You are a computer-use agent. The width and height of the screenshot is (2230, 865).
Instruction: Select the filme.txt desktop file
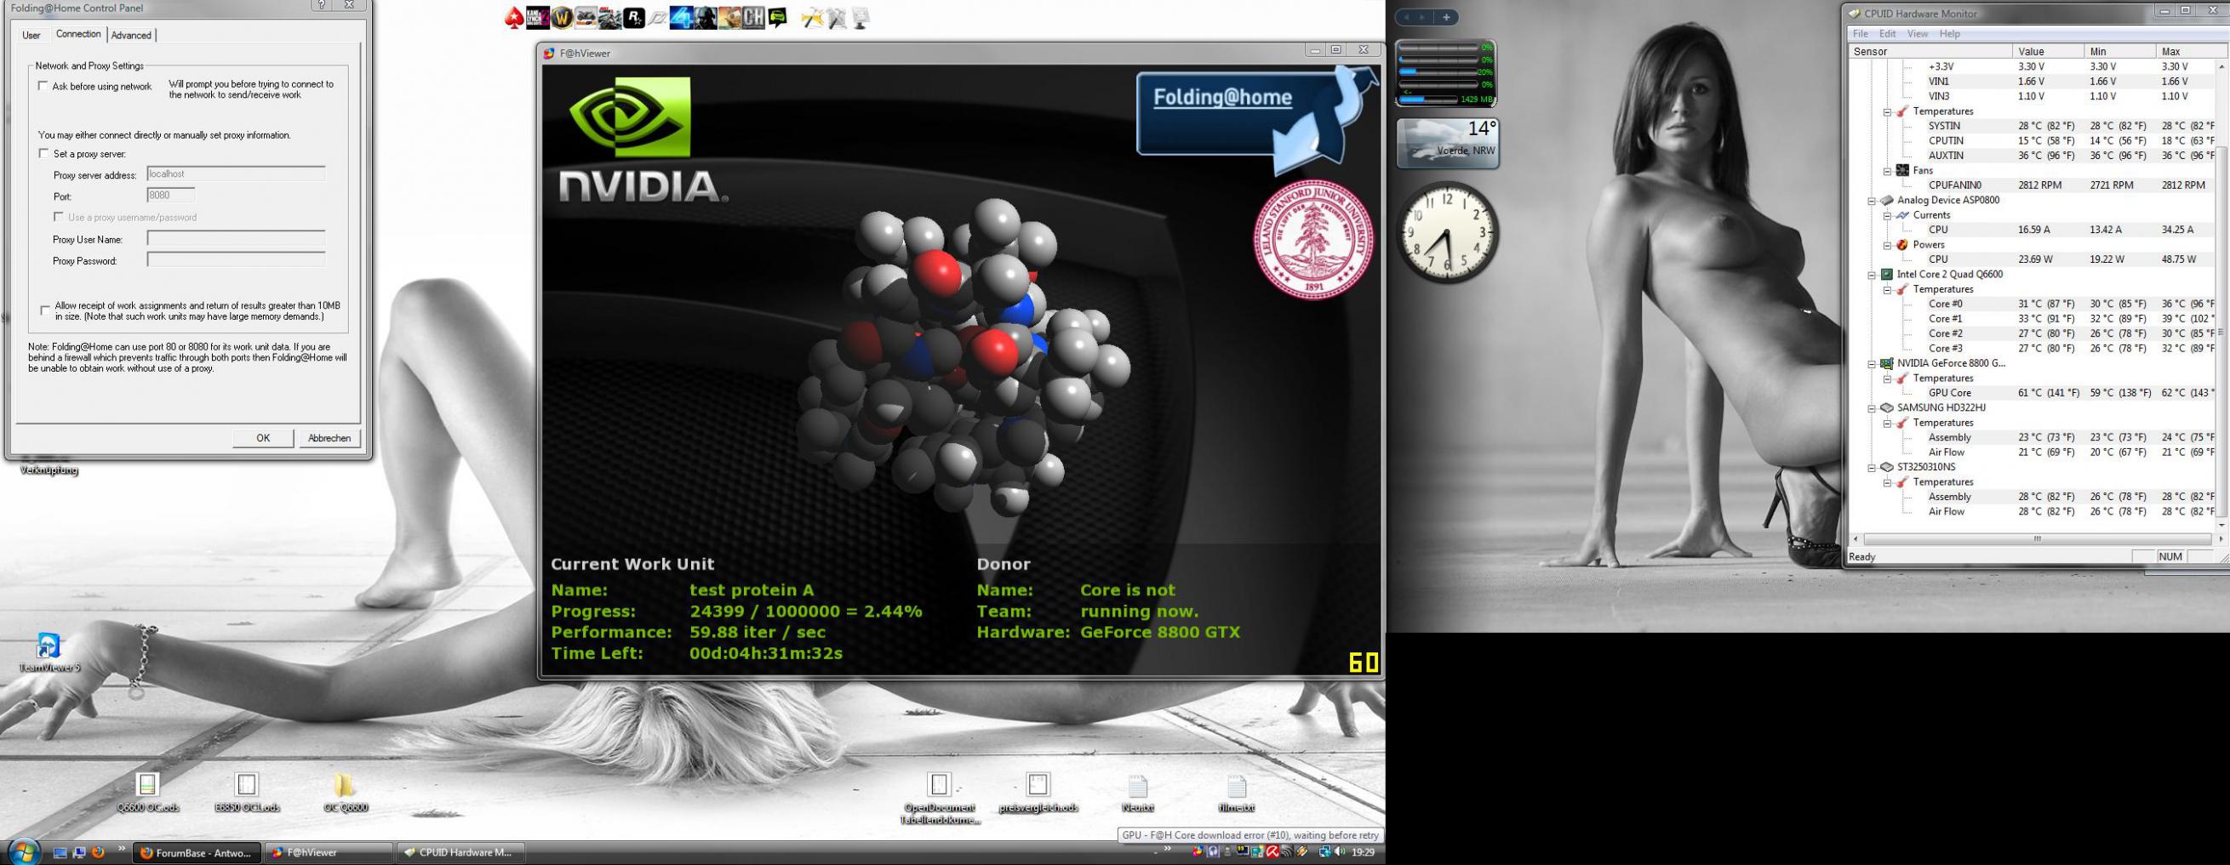pyautogui.click(x=1236, y=794)
